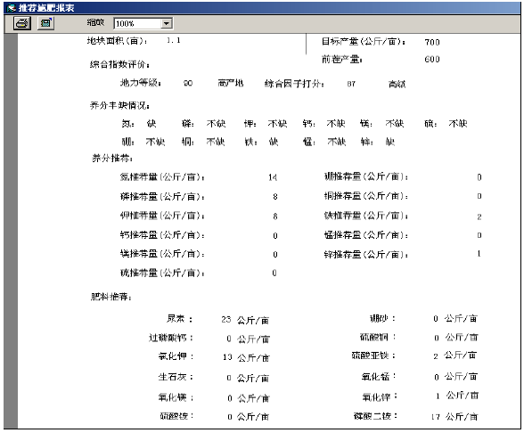Click the 高产地 land grade label

point(231,83)
